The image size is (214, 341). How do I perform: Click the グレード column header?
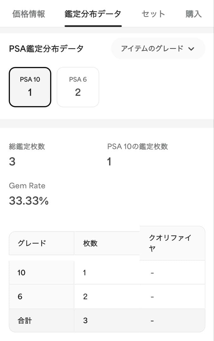pos(32,243)
